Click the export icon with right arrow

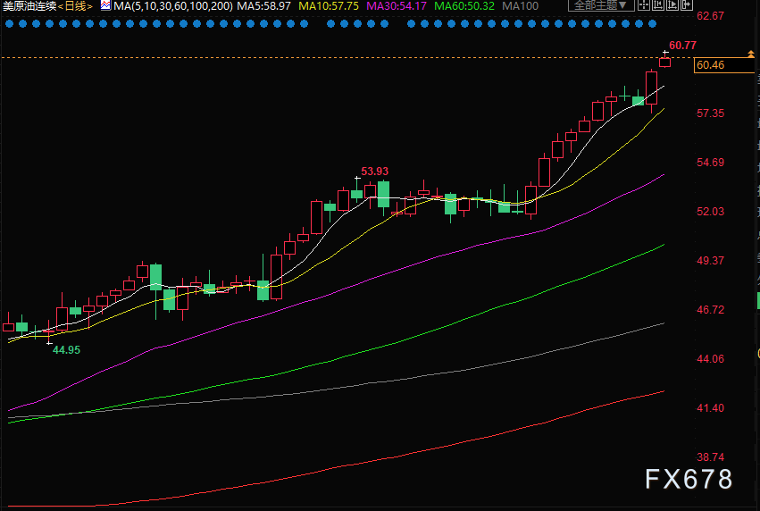[x=687, y=4]
